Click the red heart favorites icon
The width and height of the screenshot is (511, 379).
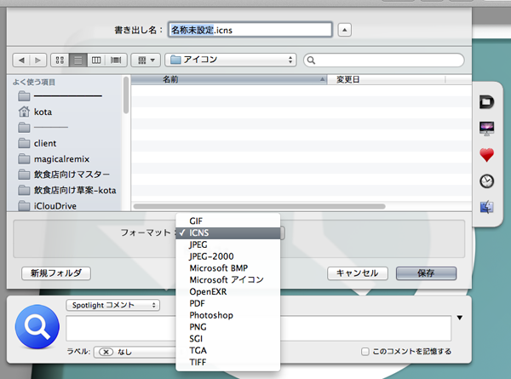point(486,155)
